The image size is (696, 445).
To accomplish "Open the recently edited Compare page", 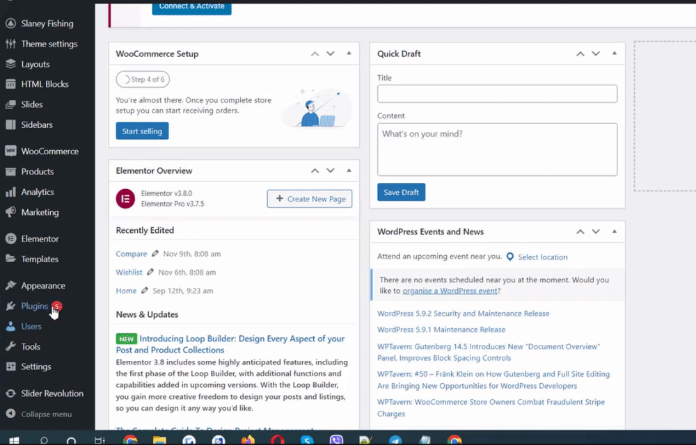I will tap(132, 254).
